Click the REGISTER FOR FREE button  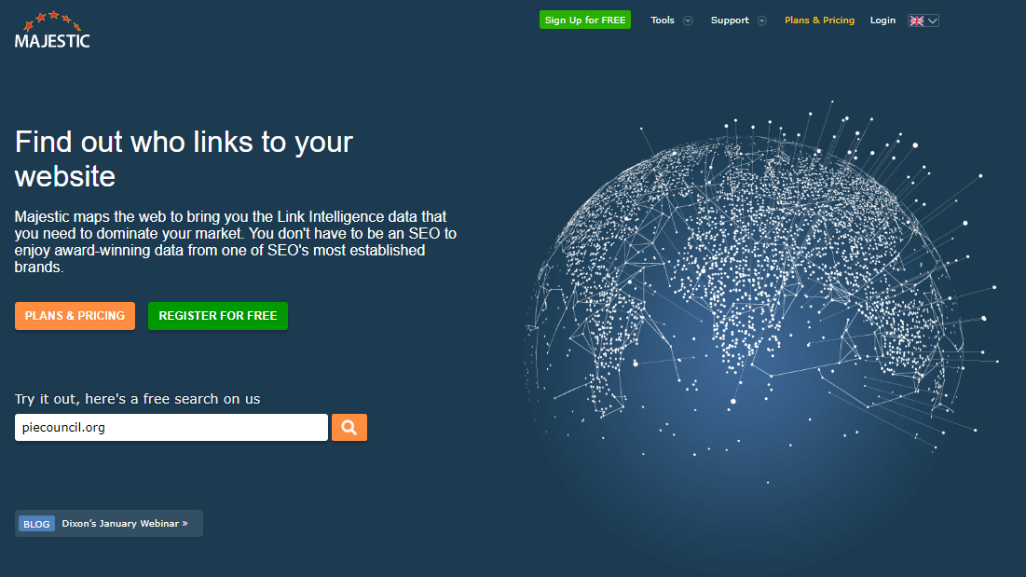(x=218, y=316)
